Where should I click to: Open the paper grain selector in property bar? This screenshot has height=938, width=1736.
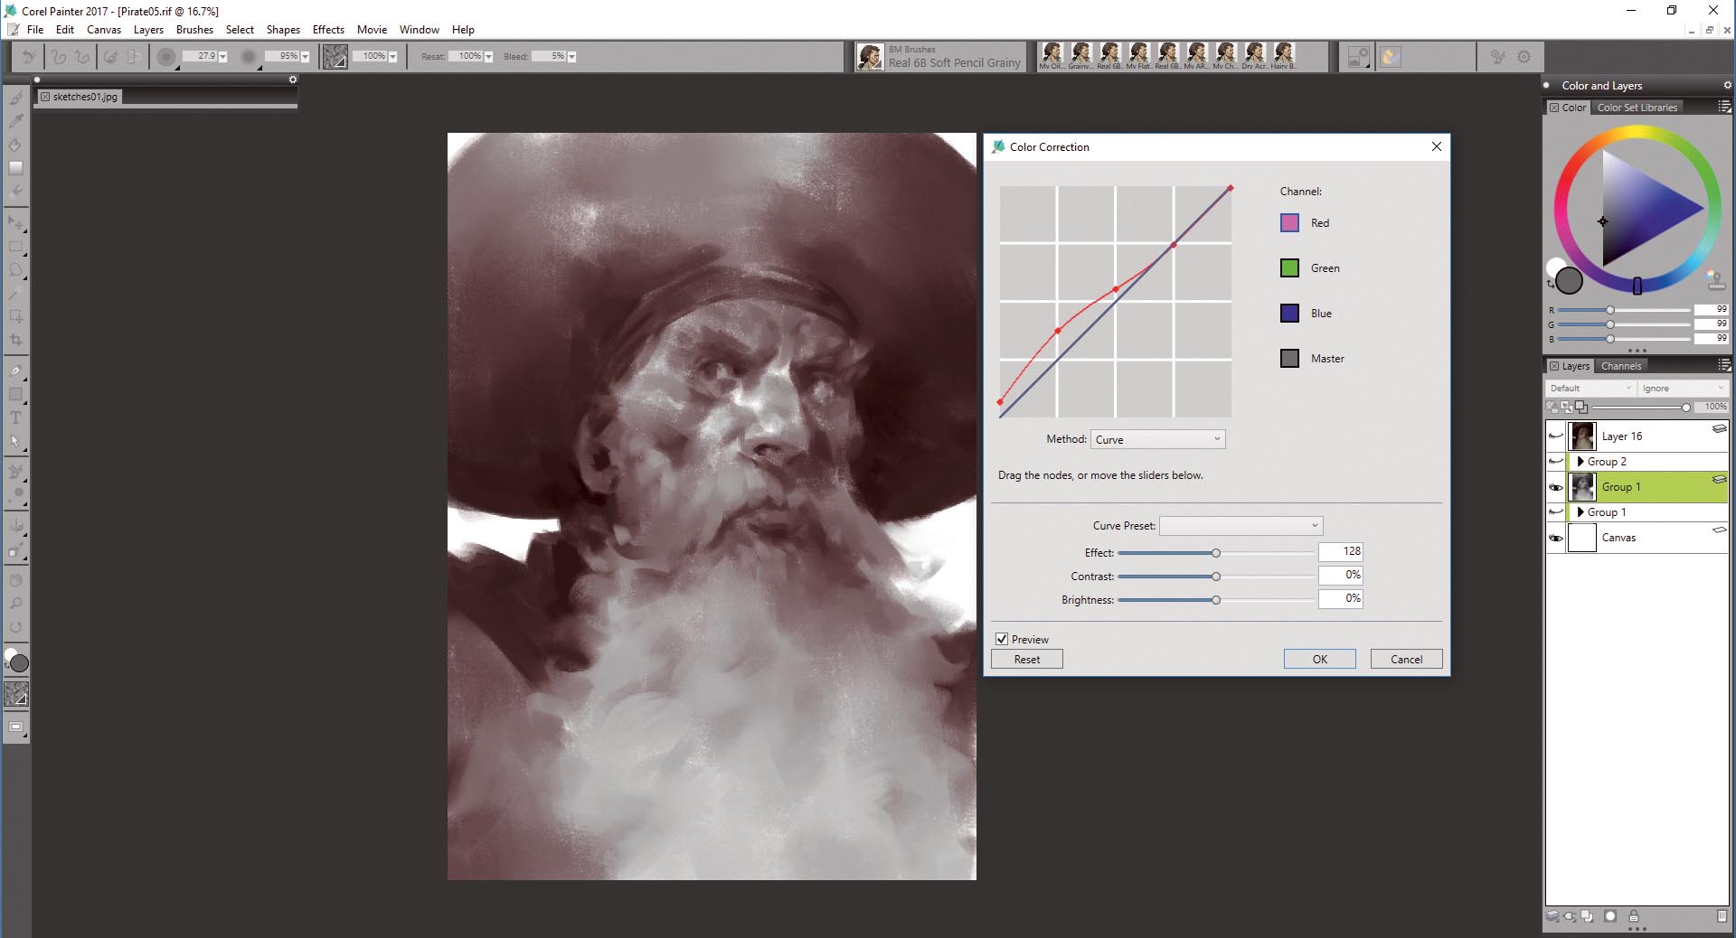click(335, 56)
